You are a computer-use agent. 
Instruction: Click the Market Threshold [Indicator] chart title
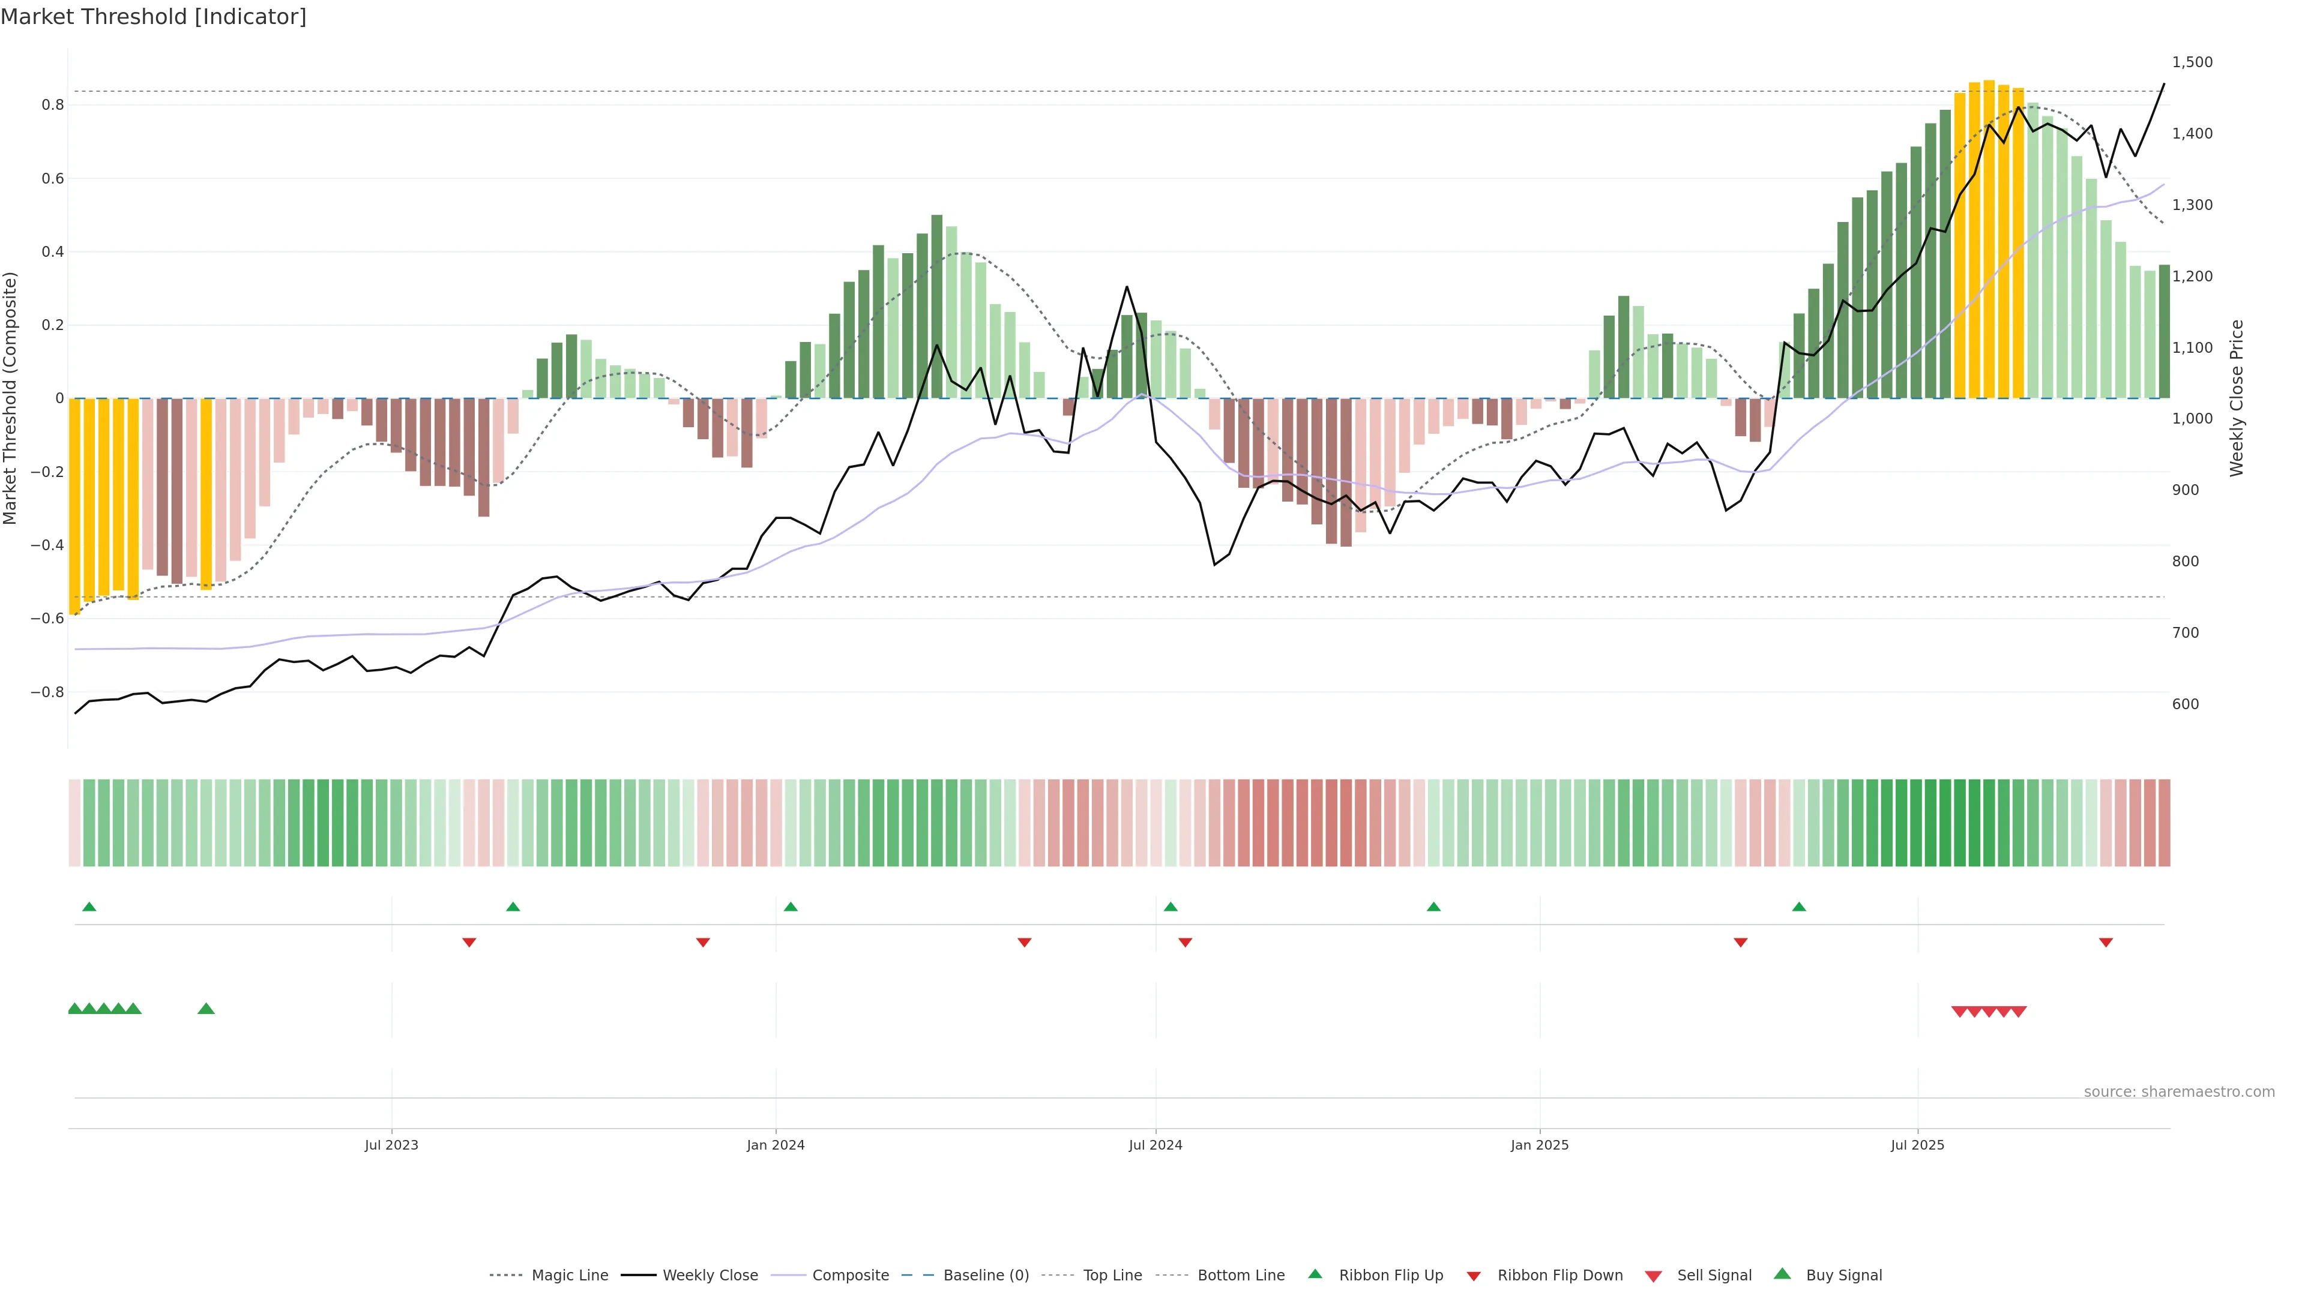(153, 17)
